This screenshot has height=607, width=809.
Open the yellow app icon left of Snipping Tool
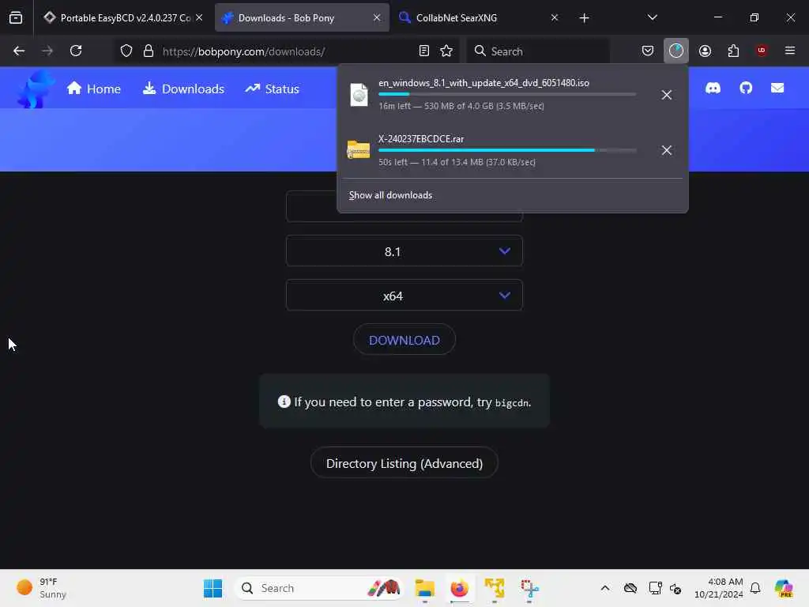pyautogui.click(x=495, y=588)
